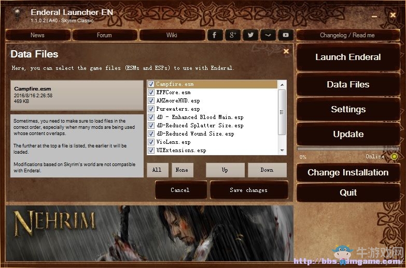Uncheck the UIExtensions.esp checkbox
The width and height of the screenshot is (406, 268).
[x=151, y=150]
